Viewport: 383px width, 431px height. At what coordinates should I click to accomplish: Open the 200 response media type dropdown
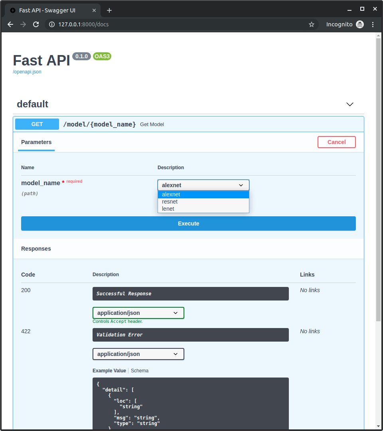tap(138, 313)
